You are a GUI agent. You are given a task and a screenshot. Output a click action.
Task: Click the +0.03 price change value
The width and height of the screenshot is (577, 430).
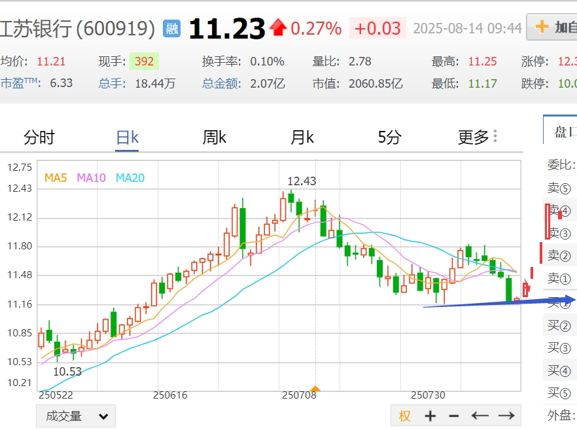pos(377,28)
